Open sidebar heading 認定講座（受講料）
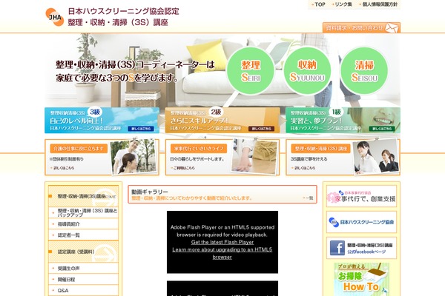The height and width of the screenshot is (296, 445). point(83,252)
